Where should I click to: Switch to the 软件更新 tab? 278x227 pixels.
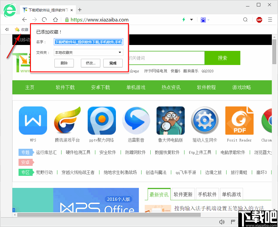coord(183,194)
